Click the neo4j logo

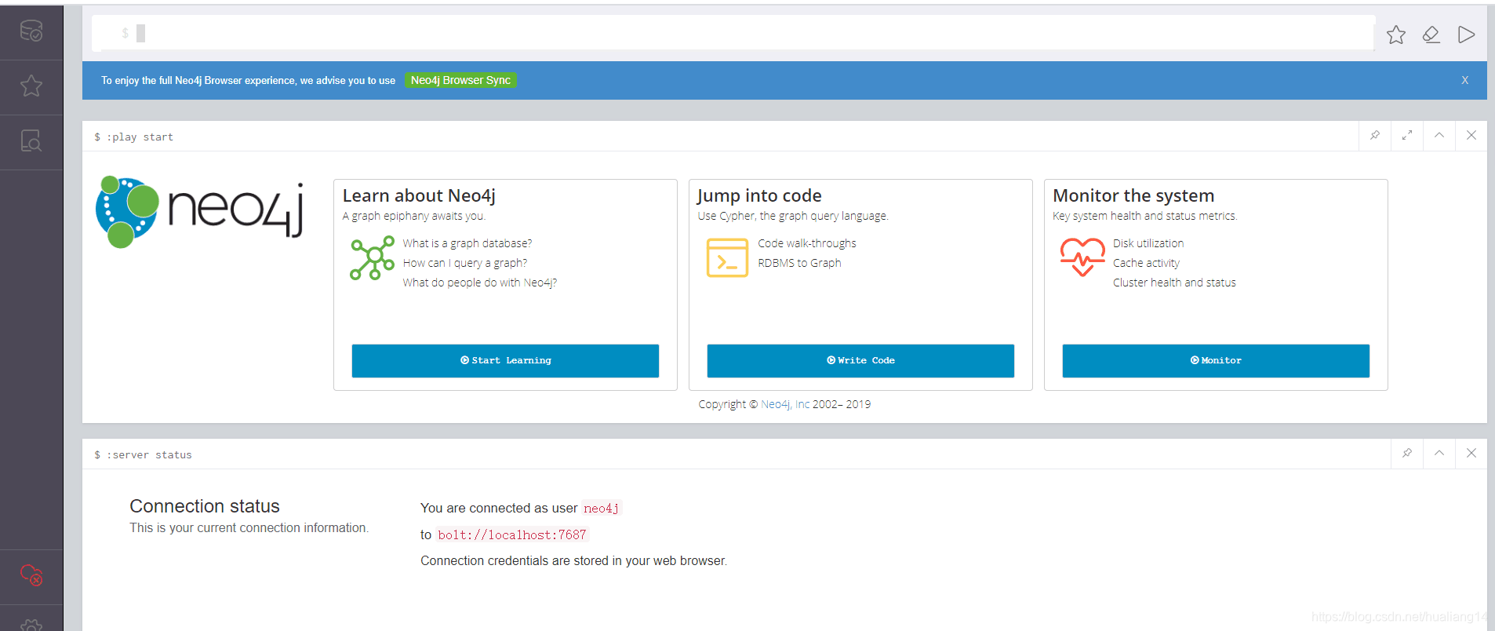tap(199, 212)
